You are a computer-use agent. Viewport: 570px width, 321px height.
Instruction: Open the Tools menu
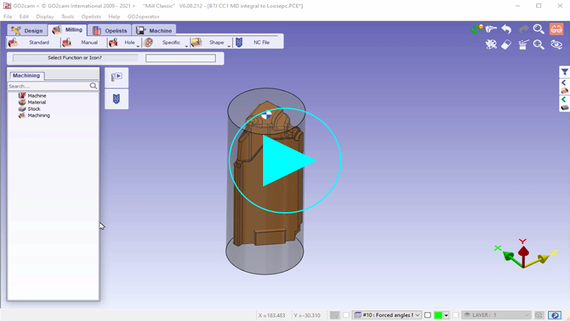point(68,17)
